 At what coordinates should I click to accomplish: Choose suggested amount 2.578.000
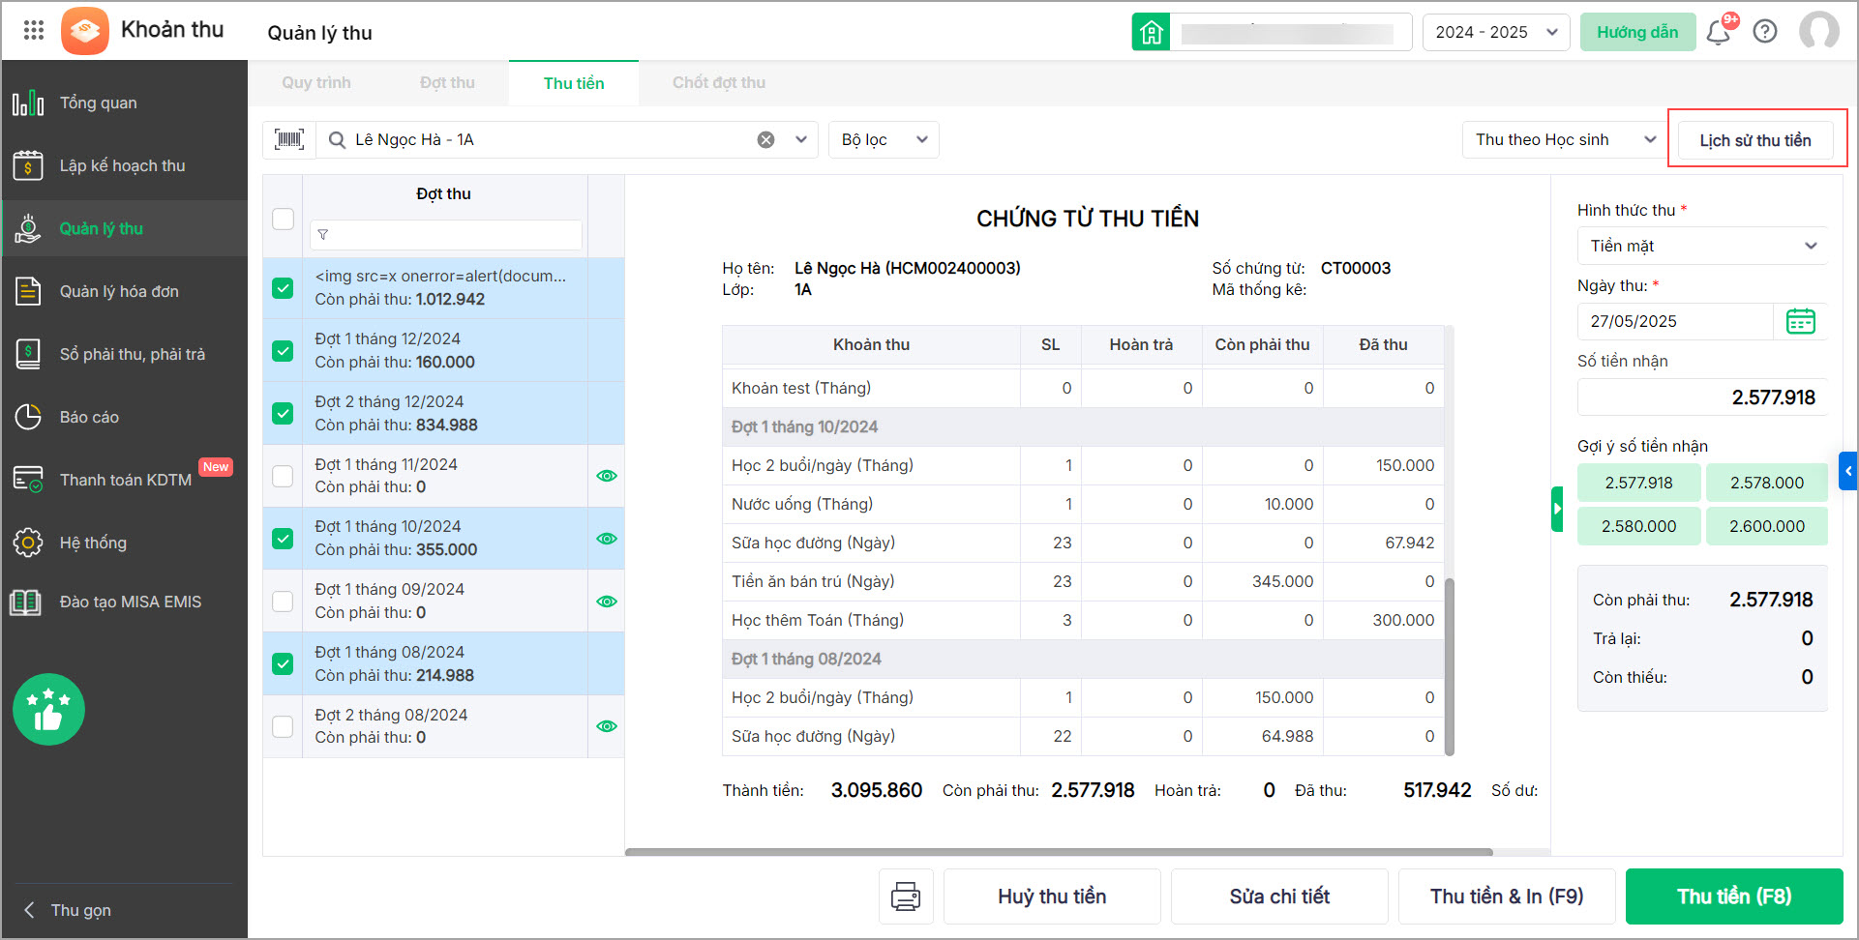tap(1767, 483)
